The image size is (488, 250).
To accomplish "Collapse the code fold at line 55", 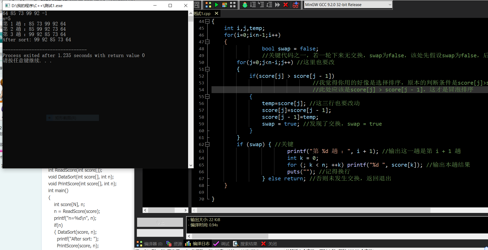I will coord(207,96).
